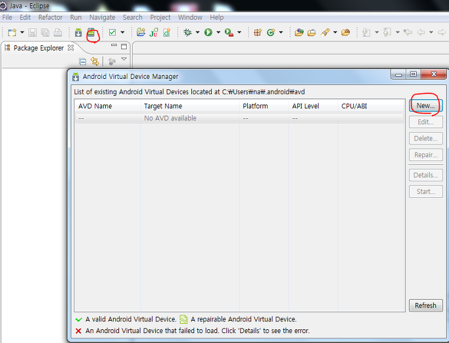
Task: Expand the Debug dropdown arrow
Action: tap(197, 32)
